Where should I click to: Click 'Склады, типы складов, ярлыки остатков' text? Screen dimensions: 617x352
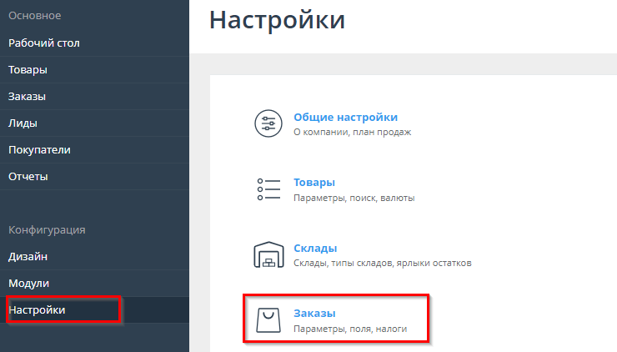pyautogui.click(x=383, y=263)
